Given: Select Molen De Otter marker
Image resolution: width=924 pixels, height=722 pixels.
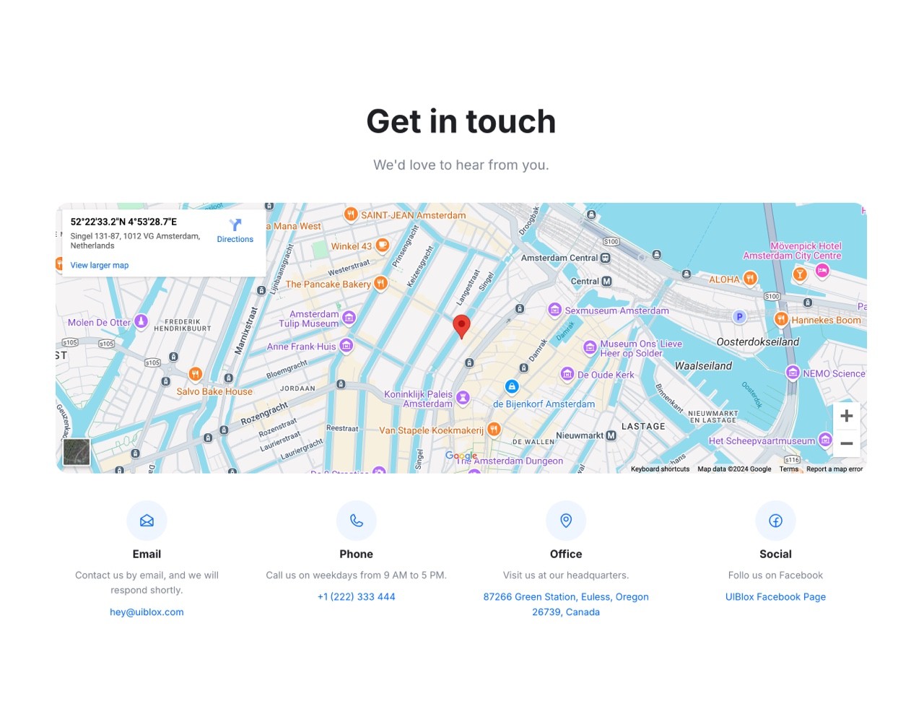Looking at the screenshot, I should [x=141, y=321].
